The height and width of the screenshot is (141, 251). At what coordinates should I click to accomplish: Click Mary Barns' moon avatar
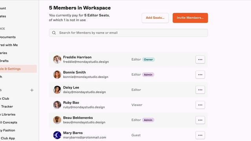coord(57,135)
